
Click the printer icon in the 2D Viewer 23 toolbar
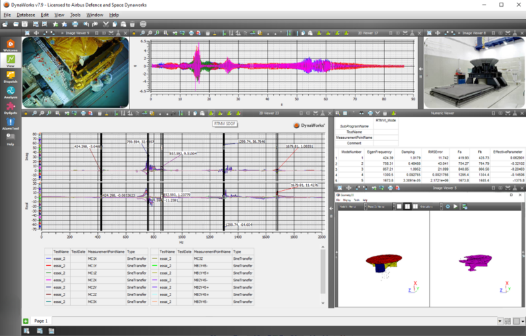(83, 113)
